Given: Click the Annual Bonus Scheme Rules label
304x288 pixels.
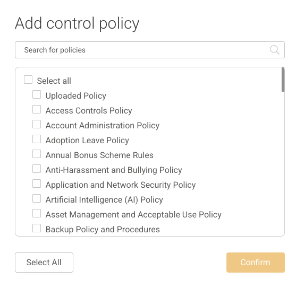Looking at the screenshot, I should (x=99, y=155).
